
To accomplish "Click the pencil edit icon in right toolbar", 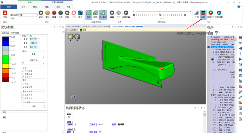I will [x=240, y=97].
